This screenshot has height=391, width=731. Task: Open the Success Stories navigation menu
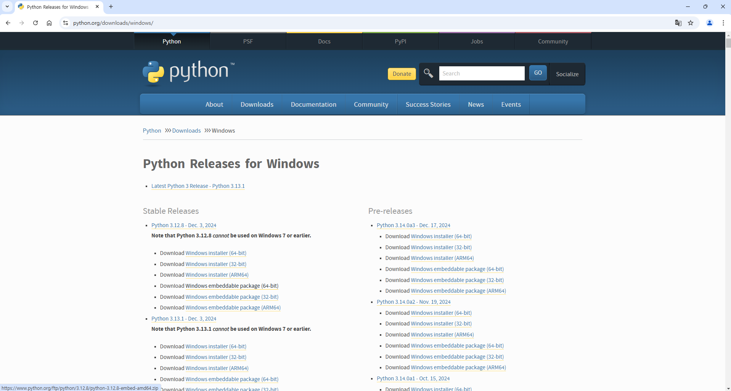428,104
